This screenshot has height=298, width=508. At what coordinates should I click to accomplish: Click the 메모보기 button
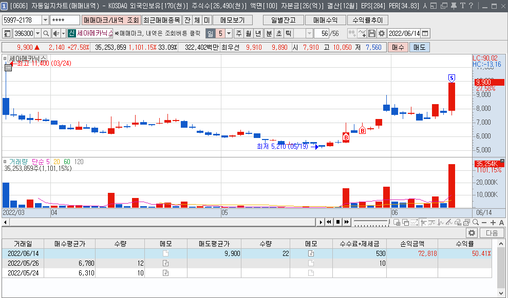click(x=232, y=20)
